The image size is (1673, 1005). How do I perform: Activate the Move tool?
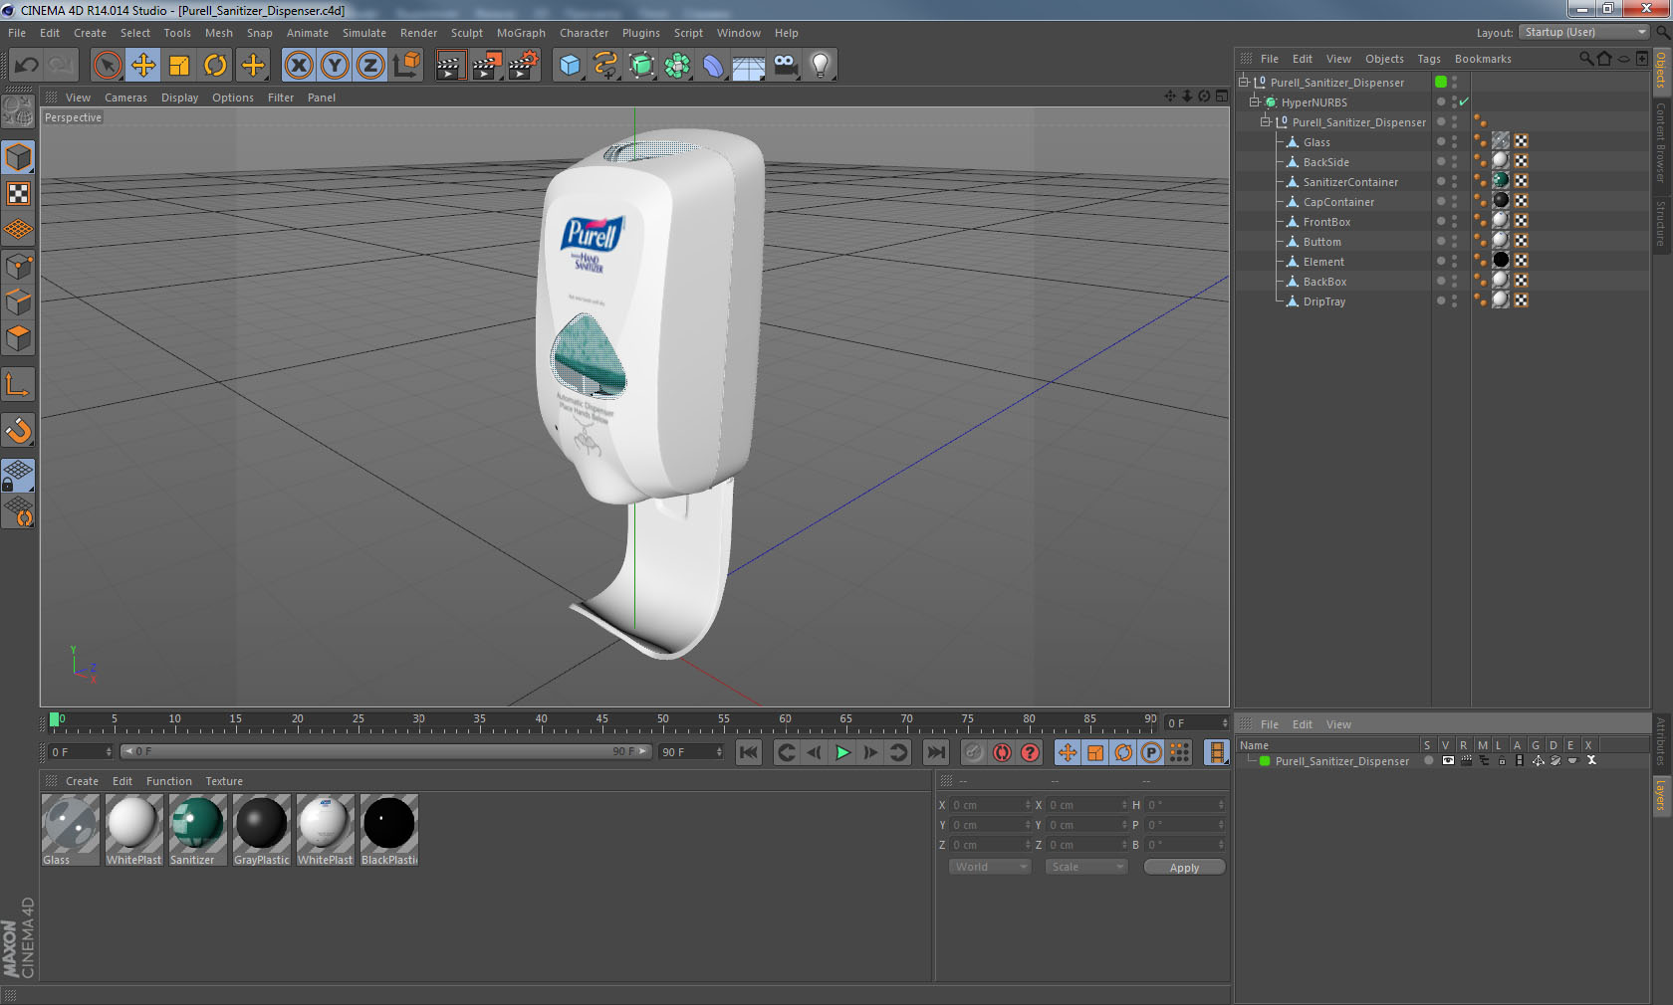[143, 66]
